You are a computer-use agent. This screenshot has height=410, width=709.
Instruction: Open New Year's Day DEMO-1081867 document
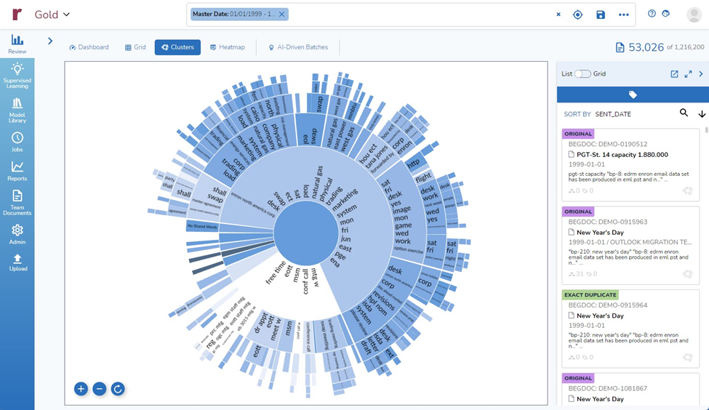click(x=600, y=398)
